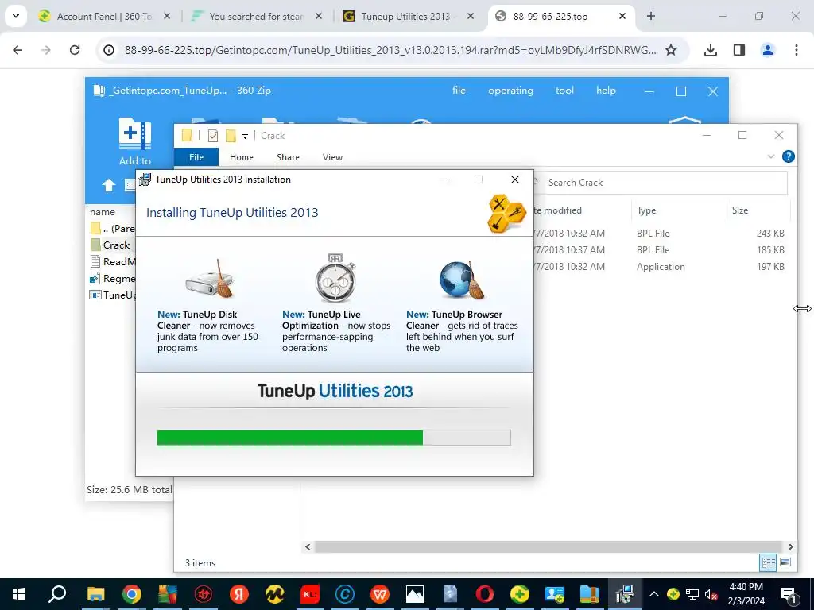Bookmark this page with the star

coord(671,50)
